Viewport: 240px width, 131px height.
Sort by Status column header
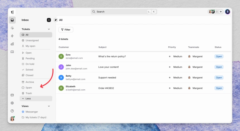218,47
